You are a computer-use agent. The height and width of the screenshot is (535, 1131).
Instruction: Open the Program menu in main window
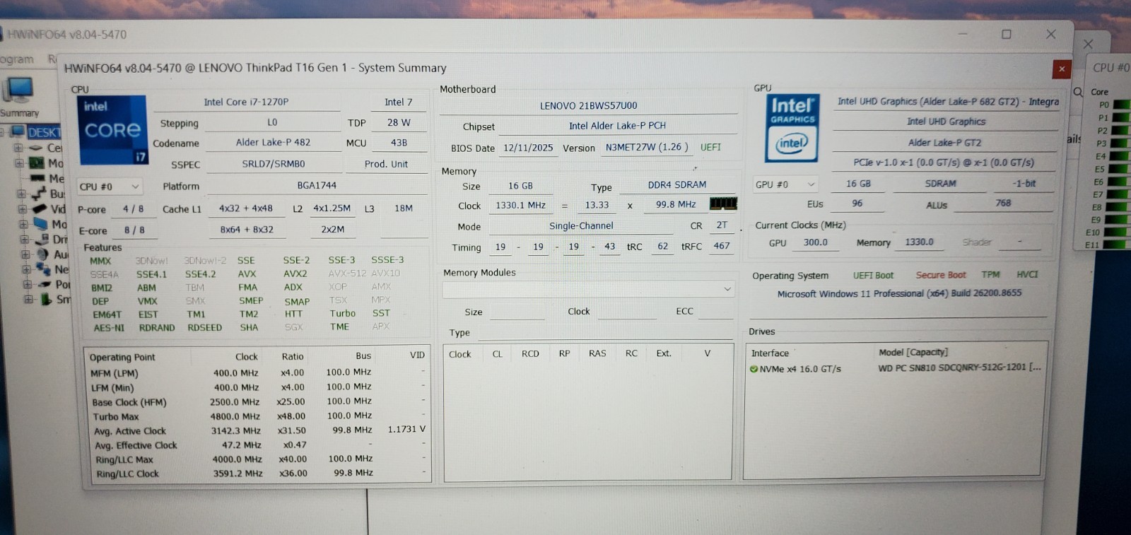[x=16, y=59]
